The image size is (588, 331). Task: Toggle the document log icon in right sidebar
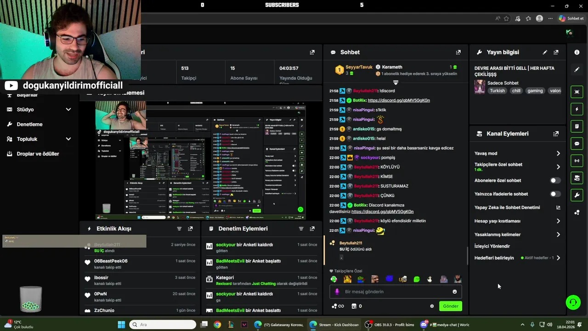(577, 126)
